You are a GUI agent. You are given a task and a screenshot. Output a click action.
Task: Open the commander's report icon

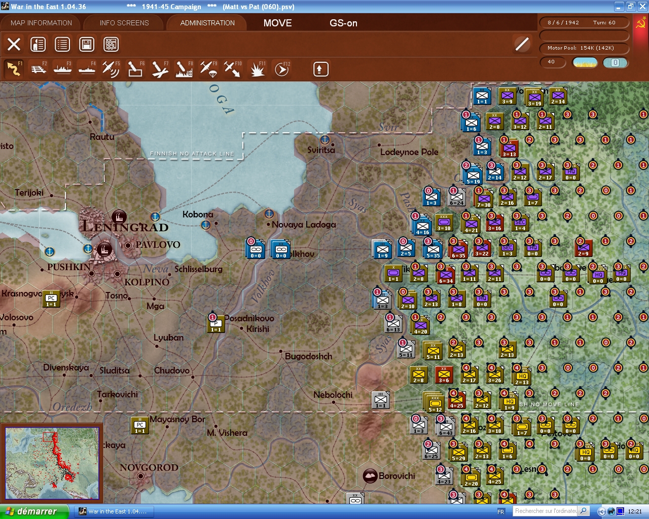(x=38, y=45)
